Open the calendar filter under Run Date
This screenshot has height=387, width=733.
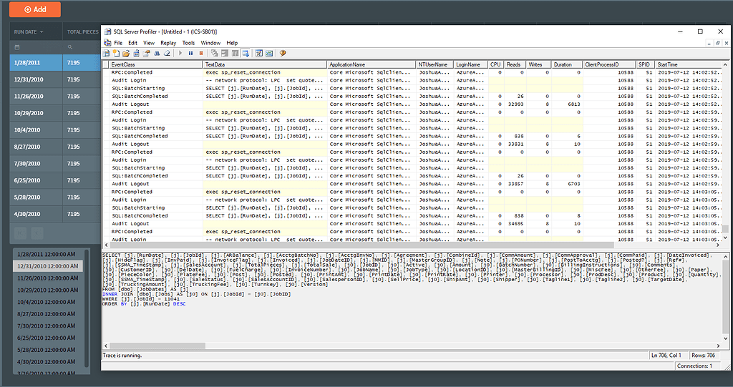(17, 47)
